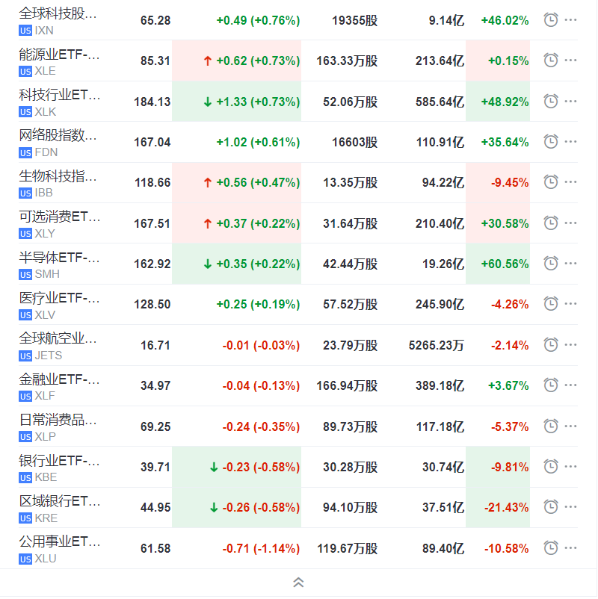
Task: Open more options for 公用事业ETF XLU
Action: 570,547
